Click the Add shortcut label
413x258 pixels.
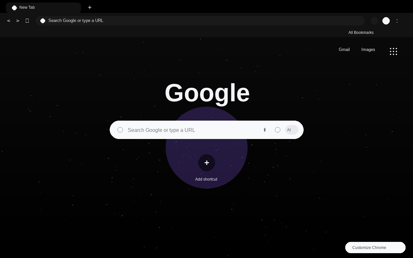pos(206,179)
